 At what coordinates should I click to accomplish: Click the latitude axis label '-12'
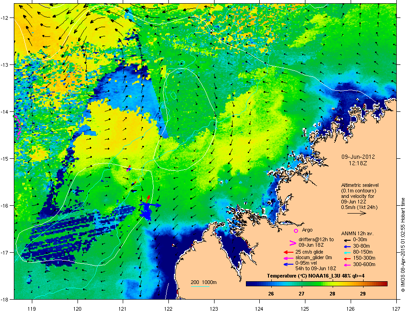[x=5, y=17]
